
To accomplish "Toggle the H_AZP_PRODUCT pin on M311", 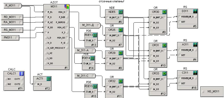I will tap(67, 48).
